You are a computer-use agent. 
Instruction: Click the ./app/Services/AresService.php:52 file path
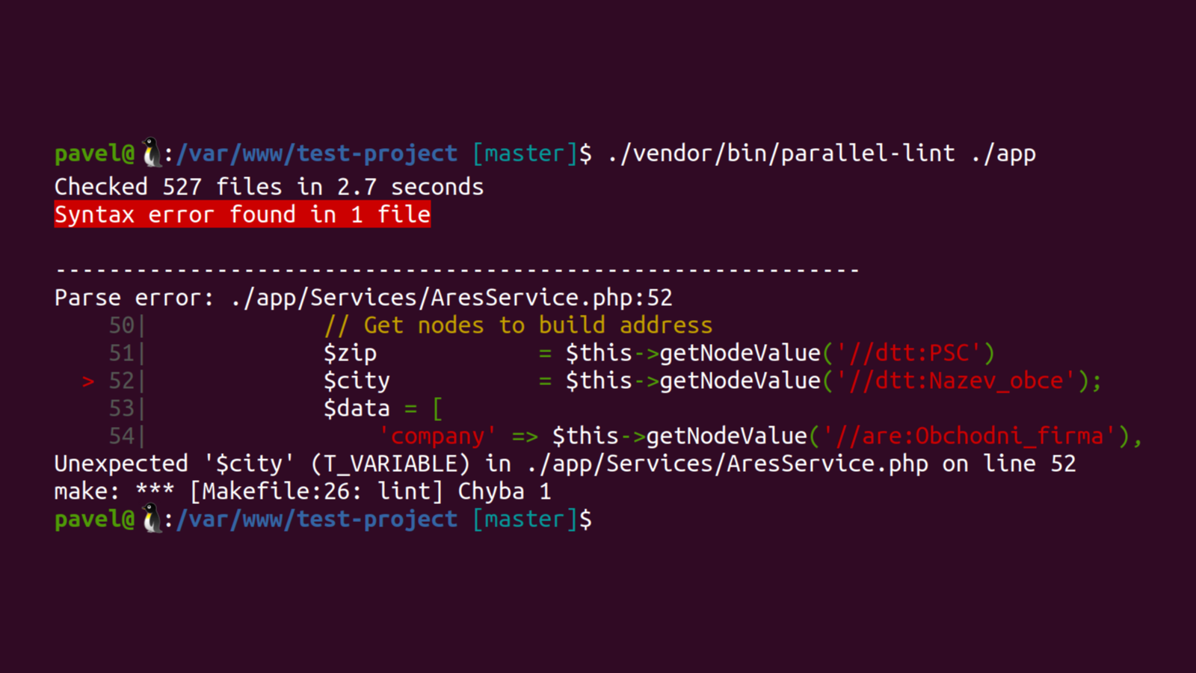[451, 298]
